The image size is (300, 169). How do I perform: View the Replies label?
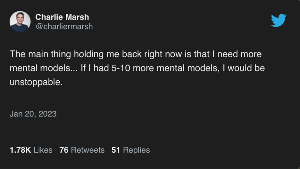(136, 150)
